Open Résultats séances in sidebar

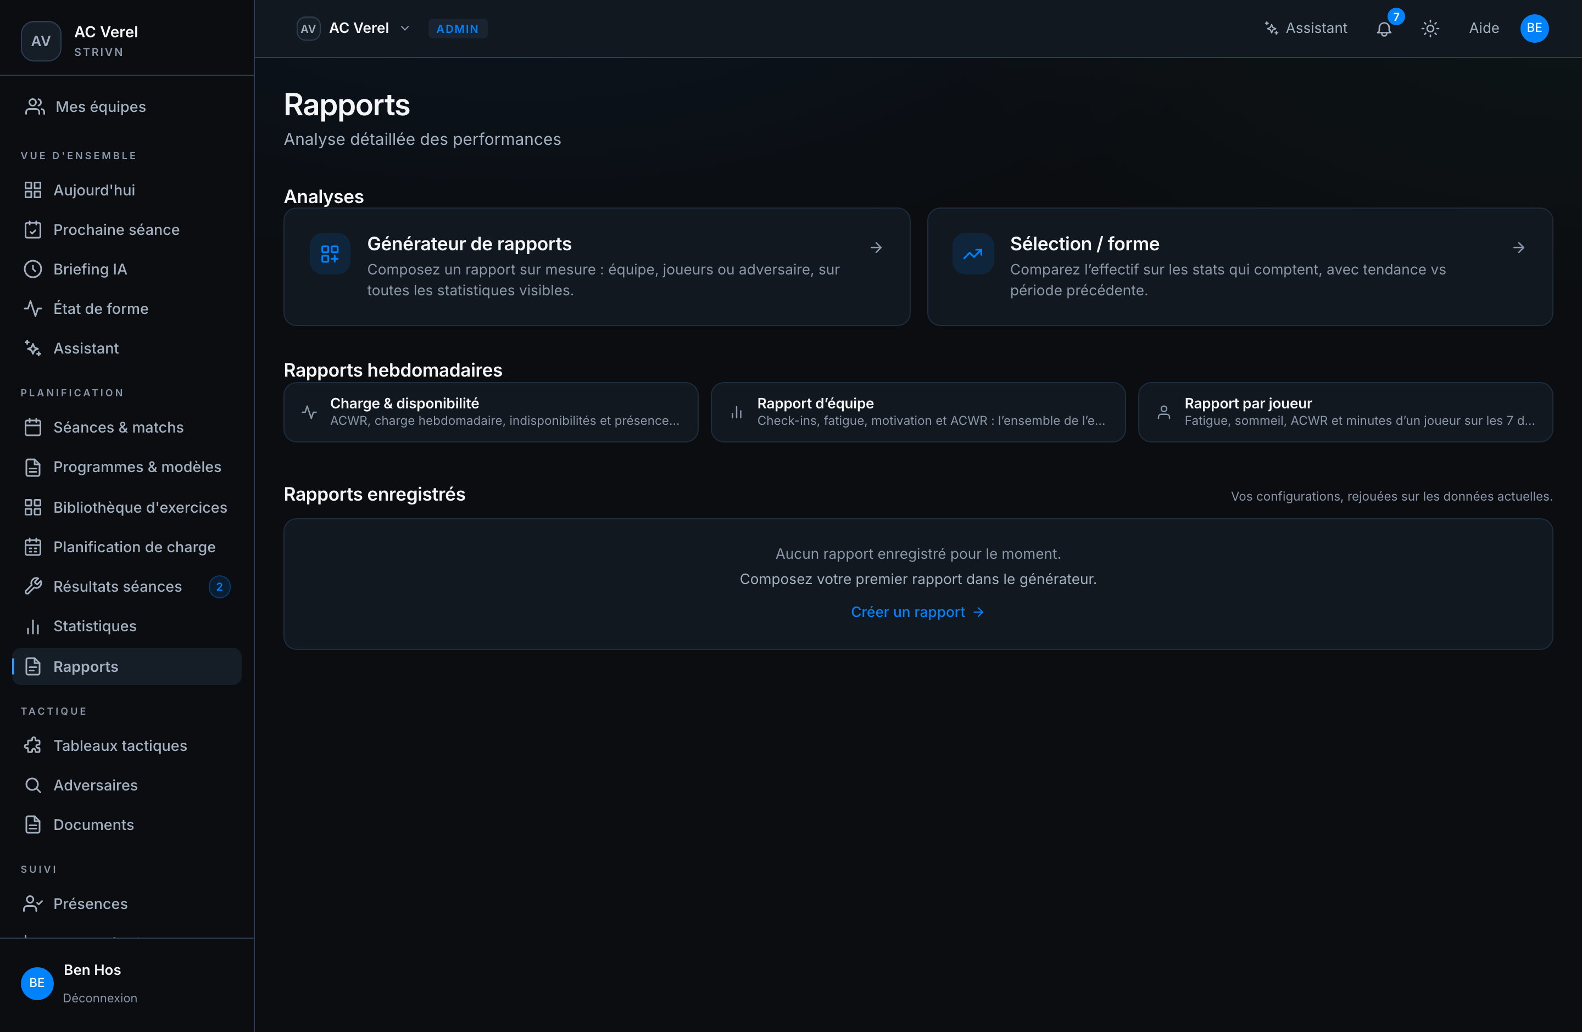(127, 586)
